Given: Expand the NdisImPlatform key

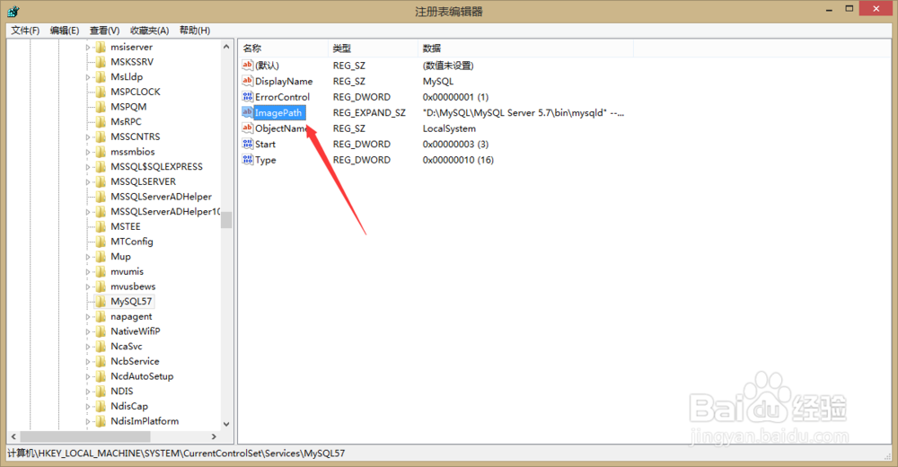Looking at the screenshot, I should 88,421.
